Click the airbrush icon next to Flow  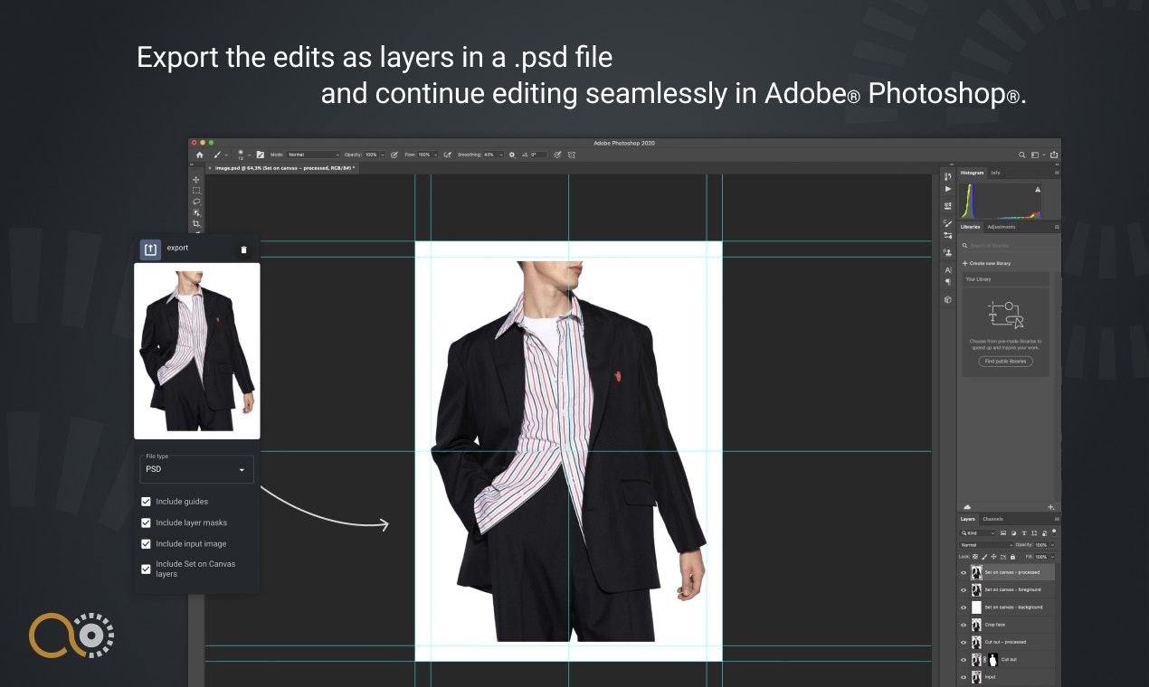447,155
